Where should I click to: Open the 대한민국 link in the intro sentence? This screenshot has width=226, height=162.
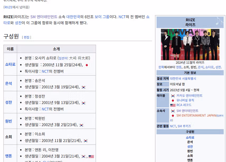(73, 17)
